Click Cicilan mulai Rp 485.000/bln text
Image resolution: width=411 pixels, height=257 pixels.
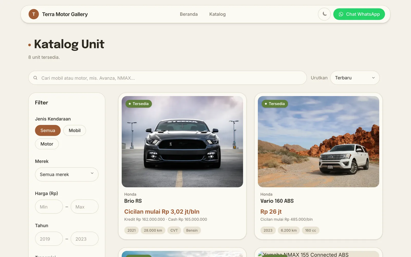point(287,219)
